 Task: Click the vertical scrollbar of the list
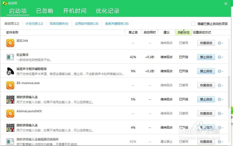coord(229,92)
